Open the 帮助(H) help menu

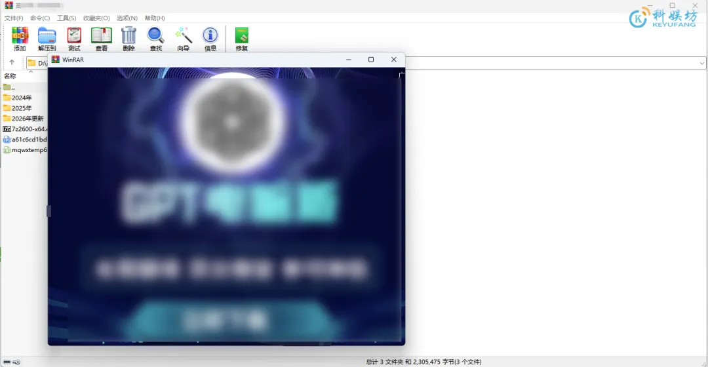point(155,18)
